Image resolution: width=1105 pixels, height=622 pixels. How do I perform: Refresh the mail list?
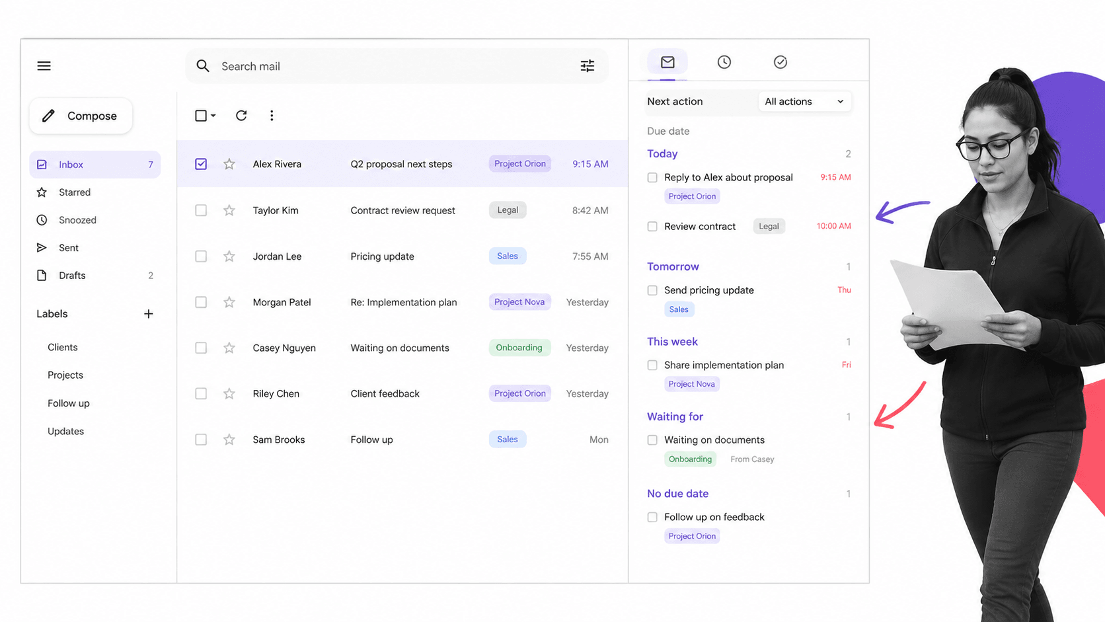[241, 116]
